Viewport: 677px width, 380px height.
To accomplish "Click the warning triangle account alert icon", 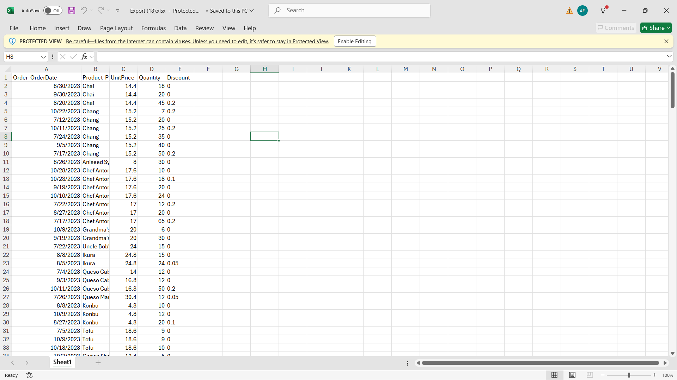I will [569, 11].
